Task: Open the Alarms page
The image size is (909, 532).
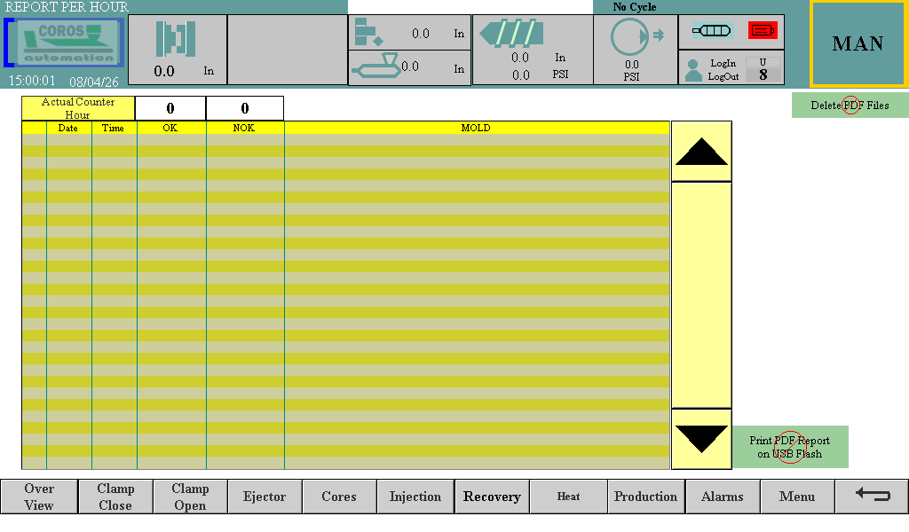Action: [722, 497]
